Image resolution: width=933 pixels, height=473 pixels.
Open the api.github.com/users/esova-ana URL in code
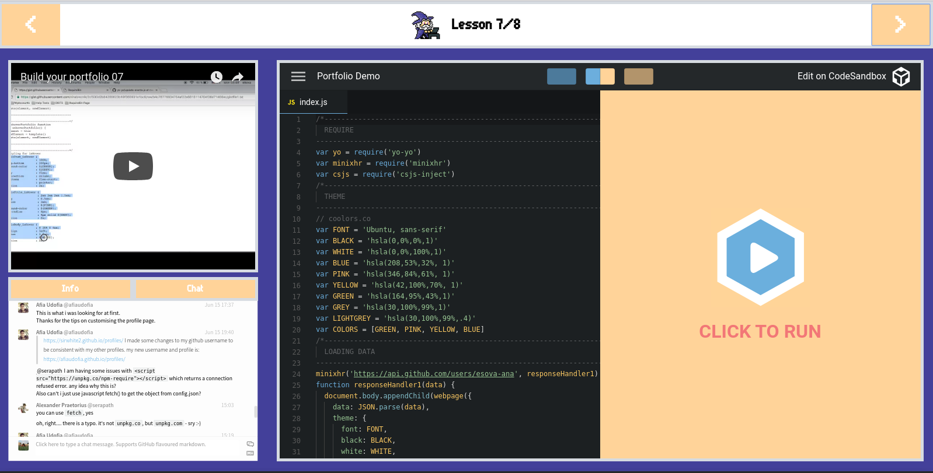434,374
